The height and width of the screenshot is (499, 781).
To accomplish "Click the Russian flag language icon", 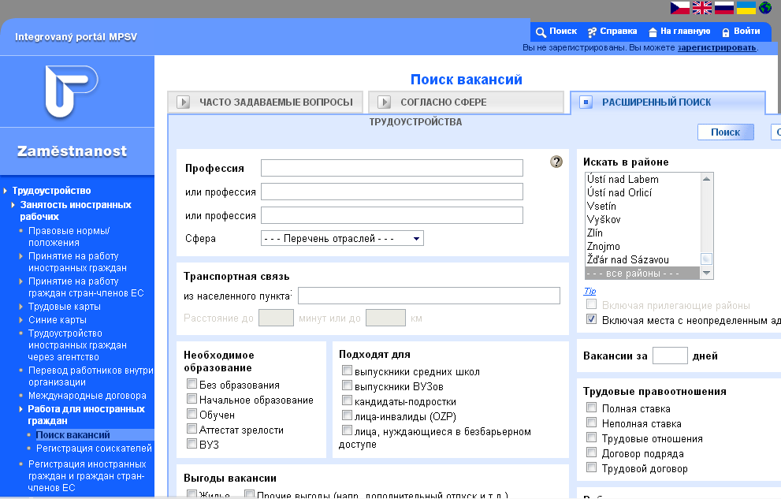I will (724, 8).
